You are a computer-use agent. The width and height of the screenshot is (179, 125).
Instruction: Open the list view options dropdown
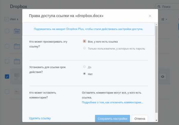click(x=164, y=19)
